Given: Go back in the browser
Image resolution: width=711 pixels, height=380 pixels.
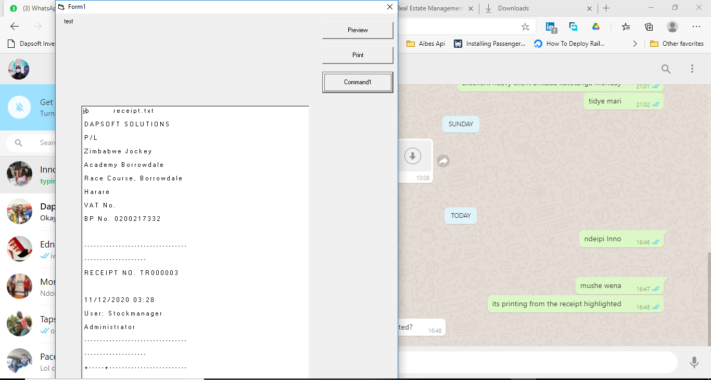Looking at the screenshot, I should [15, 27].
